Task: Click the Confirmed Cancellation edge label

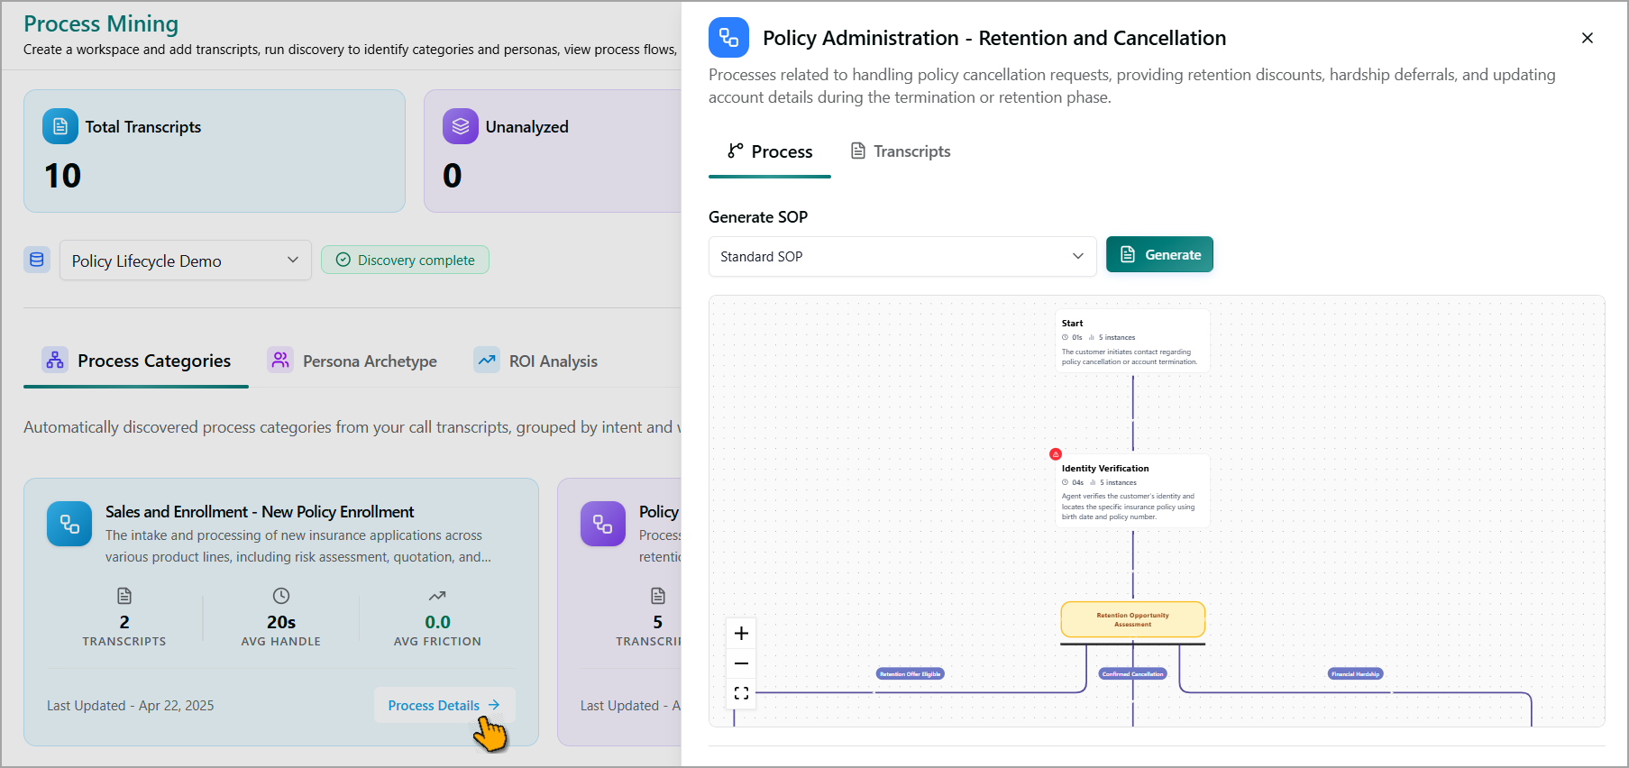Action: (1133, 673)
